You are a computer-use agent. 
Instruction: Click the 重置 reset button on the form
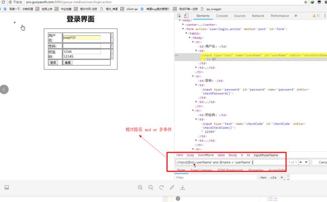(x=68, y=62)
